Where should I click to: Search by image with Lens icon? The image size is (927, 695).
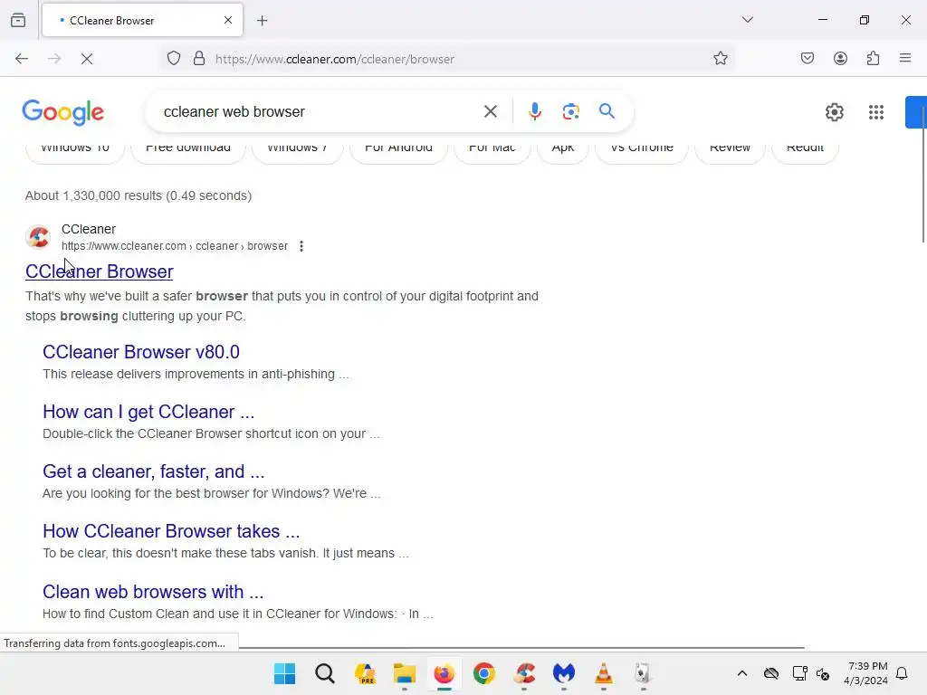[x=570, y=111]
